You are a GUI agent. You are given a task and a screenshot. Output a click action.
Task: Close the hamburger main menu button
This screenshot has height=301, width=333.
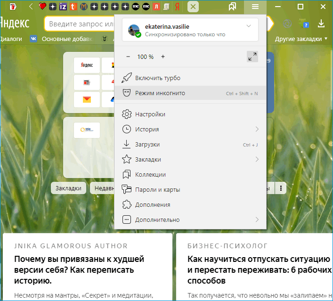pyautogui.click(x=255, y=7)
